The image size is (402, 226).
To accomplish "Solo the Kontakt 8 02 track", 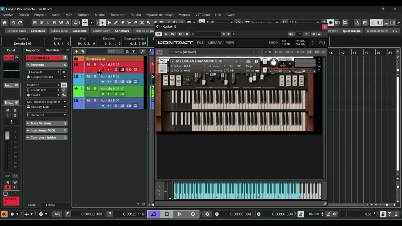I will coord(95,76).
